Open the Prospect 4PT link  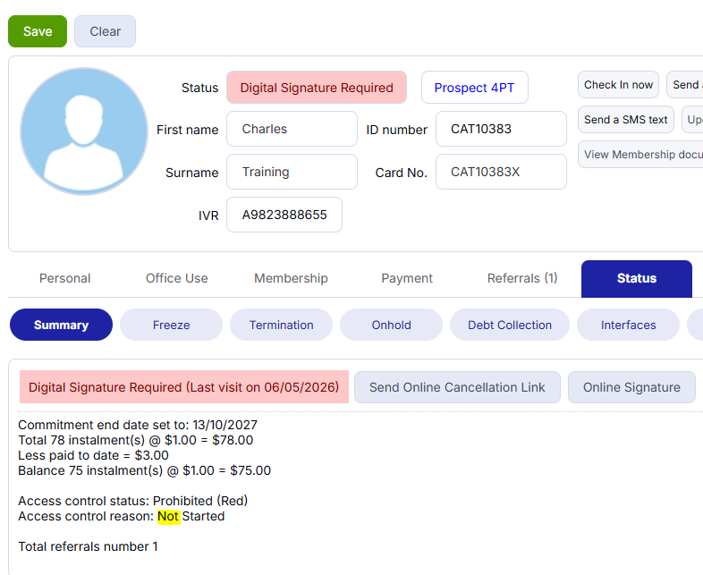[x=474, y=88]
